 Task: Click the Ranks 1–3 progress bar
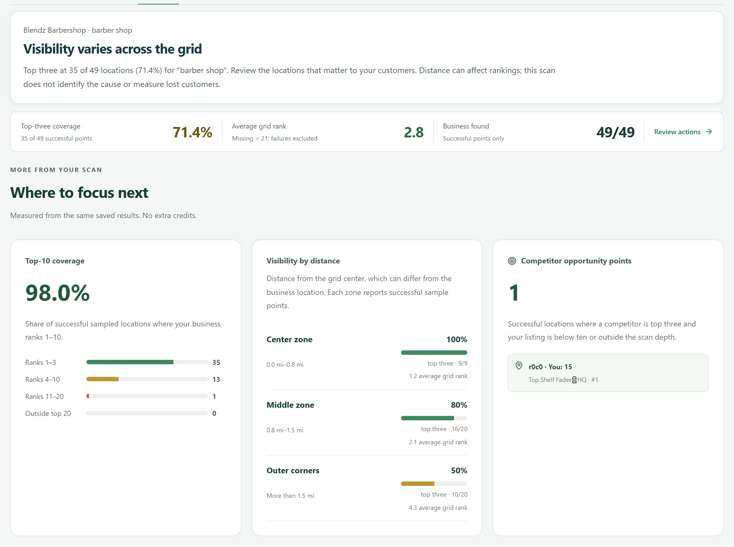point(147,362)
